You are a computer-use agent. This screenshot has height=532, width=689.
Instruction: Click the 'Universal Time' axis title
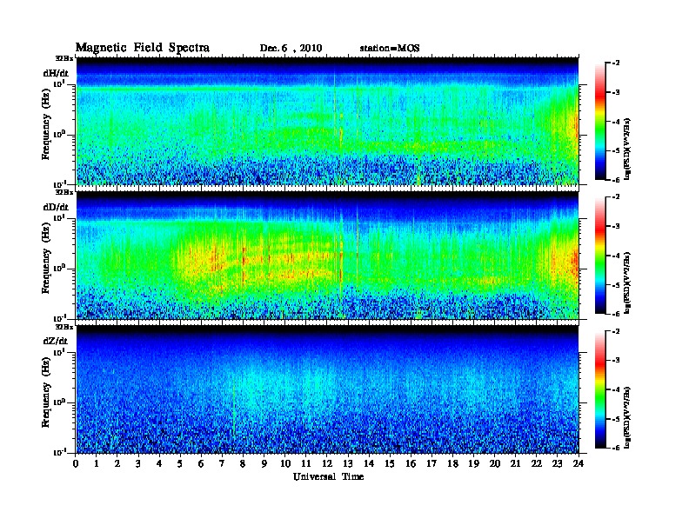point(328,476)
